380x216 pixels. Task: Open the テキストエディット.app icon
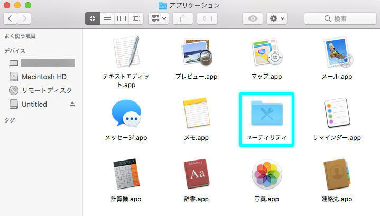[126, 52]
